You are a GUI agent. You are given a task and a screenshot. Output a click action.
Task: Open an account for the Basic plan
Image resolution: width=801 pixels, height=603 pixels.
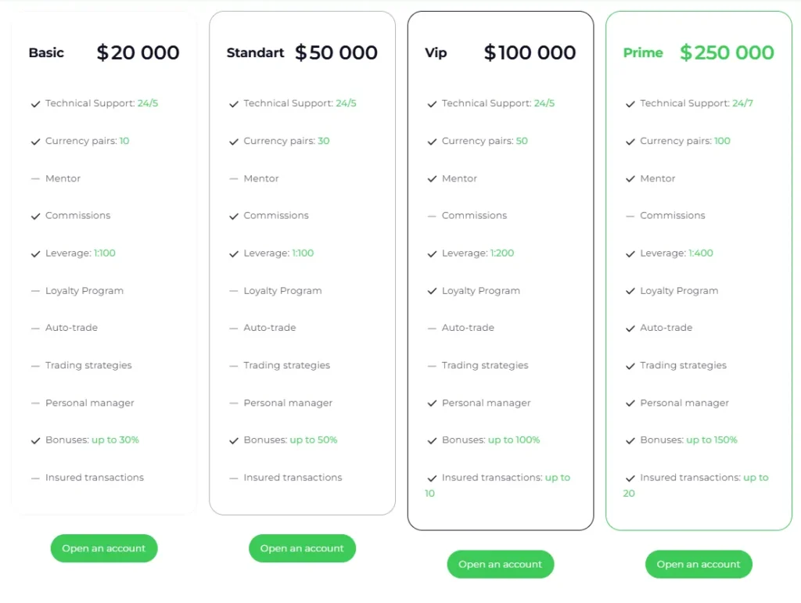(104, 548)
